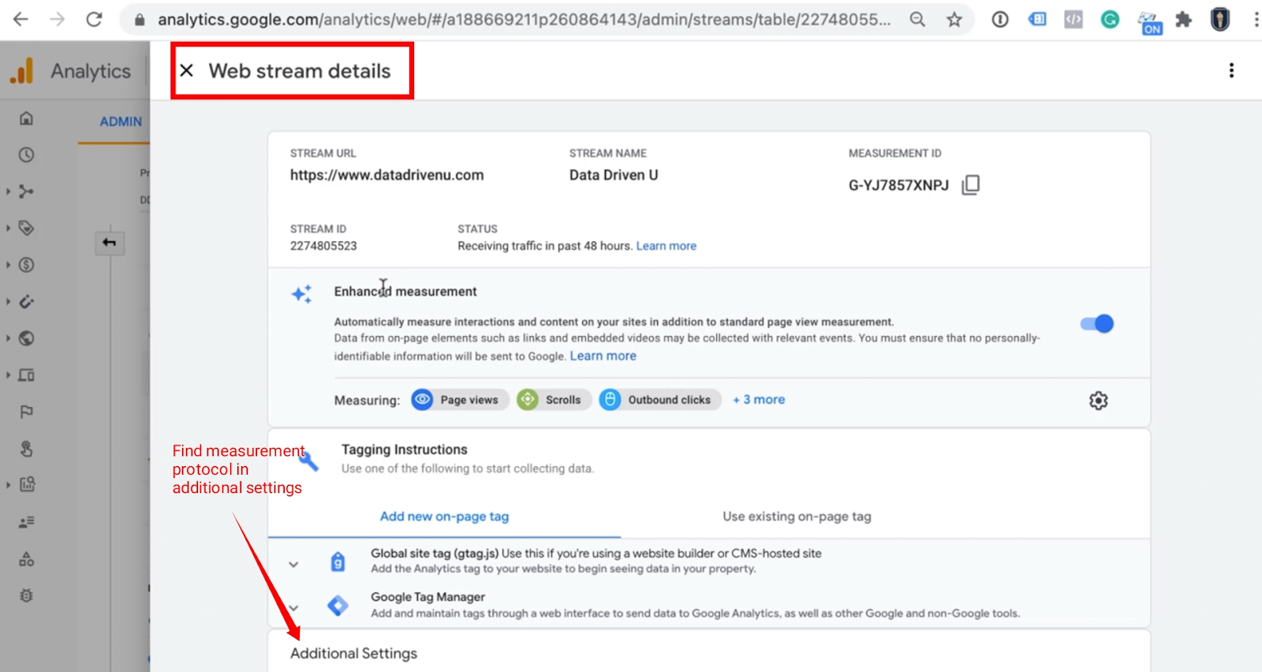
Task: Open the Grammarly extension icon
Action: tap(1110, 20)
